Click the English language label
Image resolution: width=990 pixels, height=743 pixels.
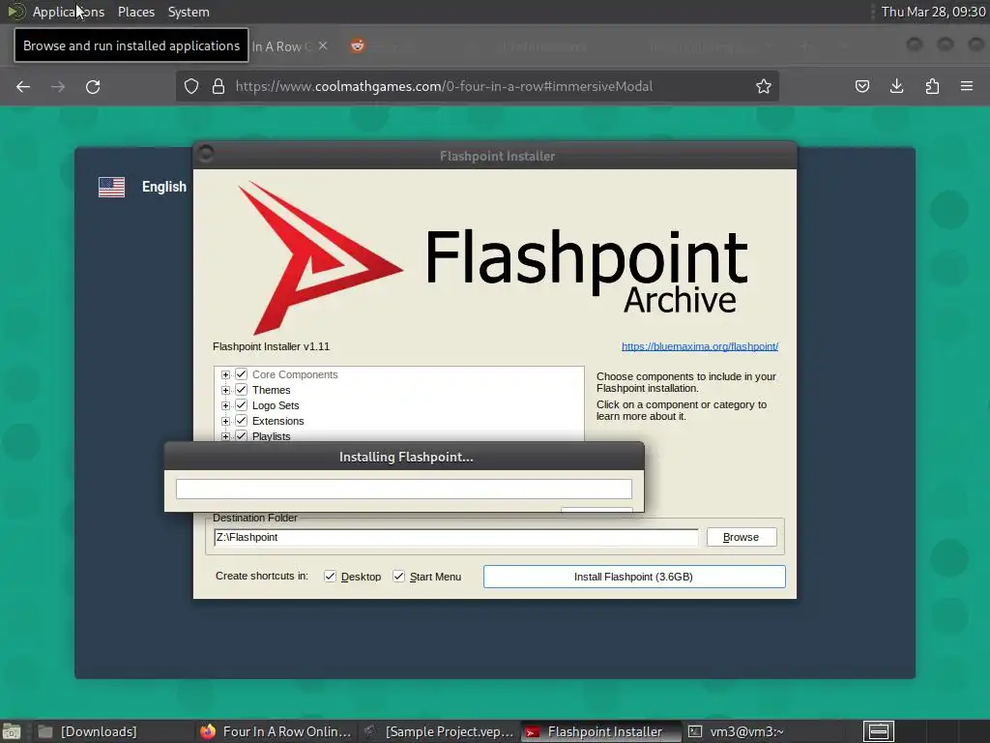pyautogui.click(x=164, y=187)
